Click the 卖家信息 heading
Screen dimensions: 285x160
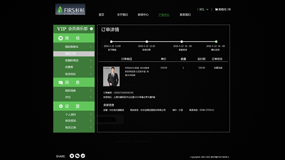(x=109, y=105)
